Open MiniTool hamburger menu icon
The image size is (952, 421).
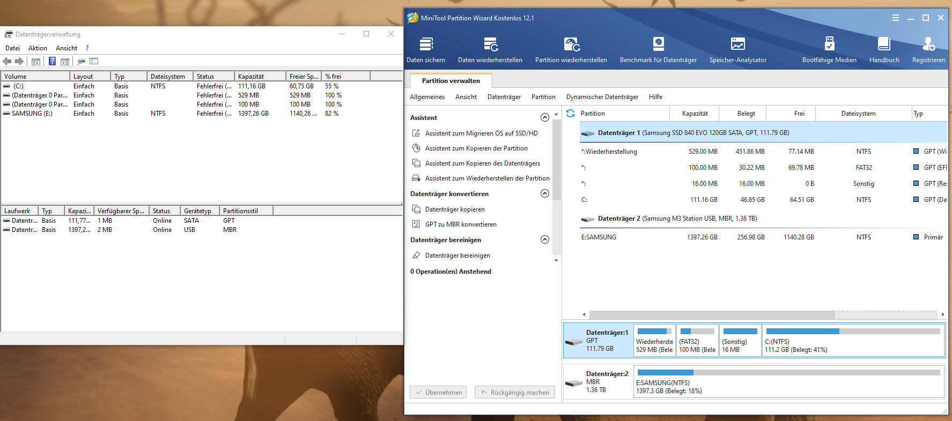[x=896, y=18]
